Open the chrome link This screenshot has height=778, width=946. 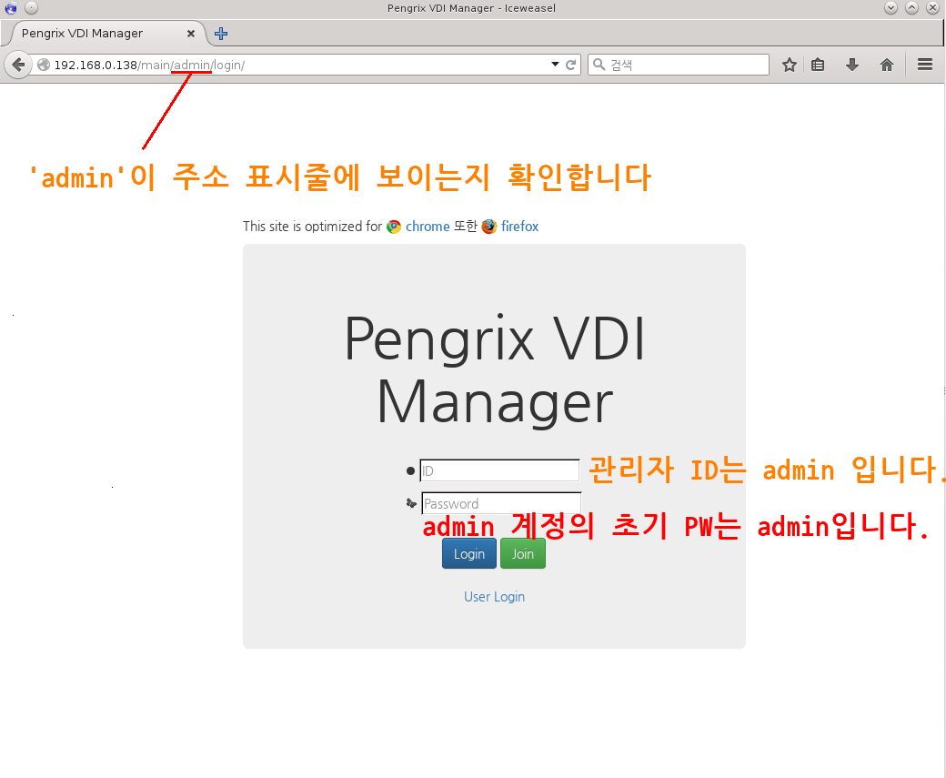coord(428,227)
